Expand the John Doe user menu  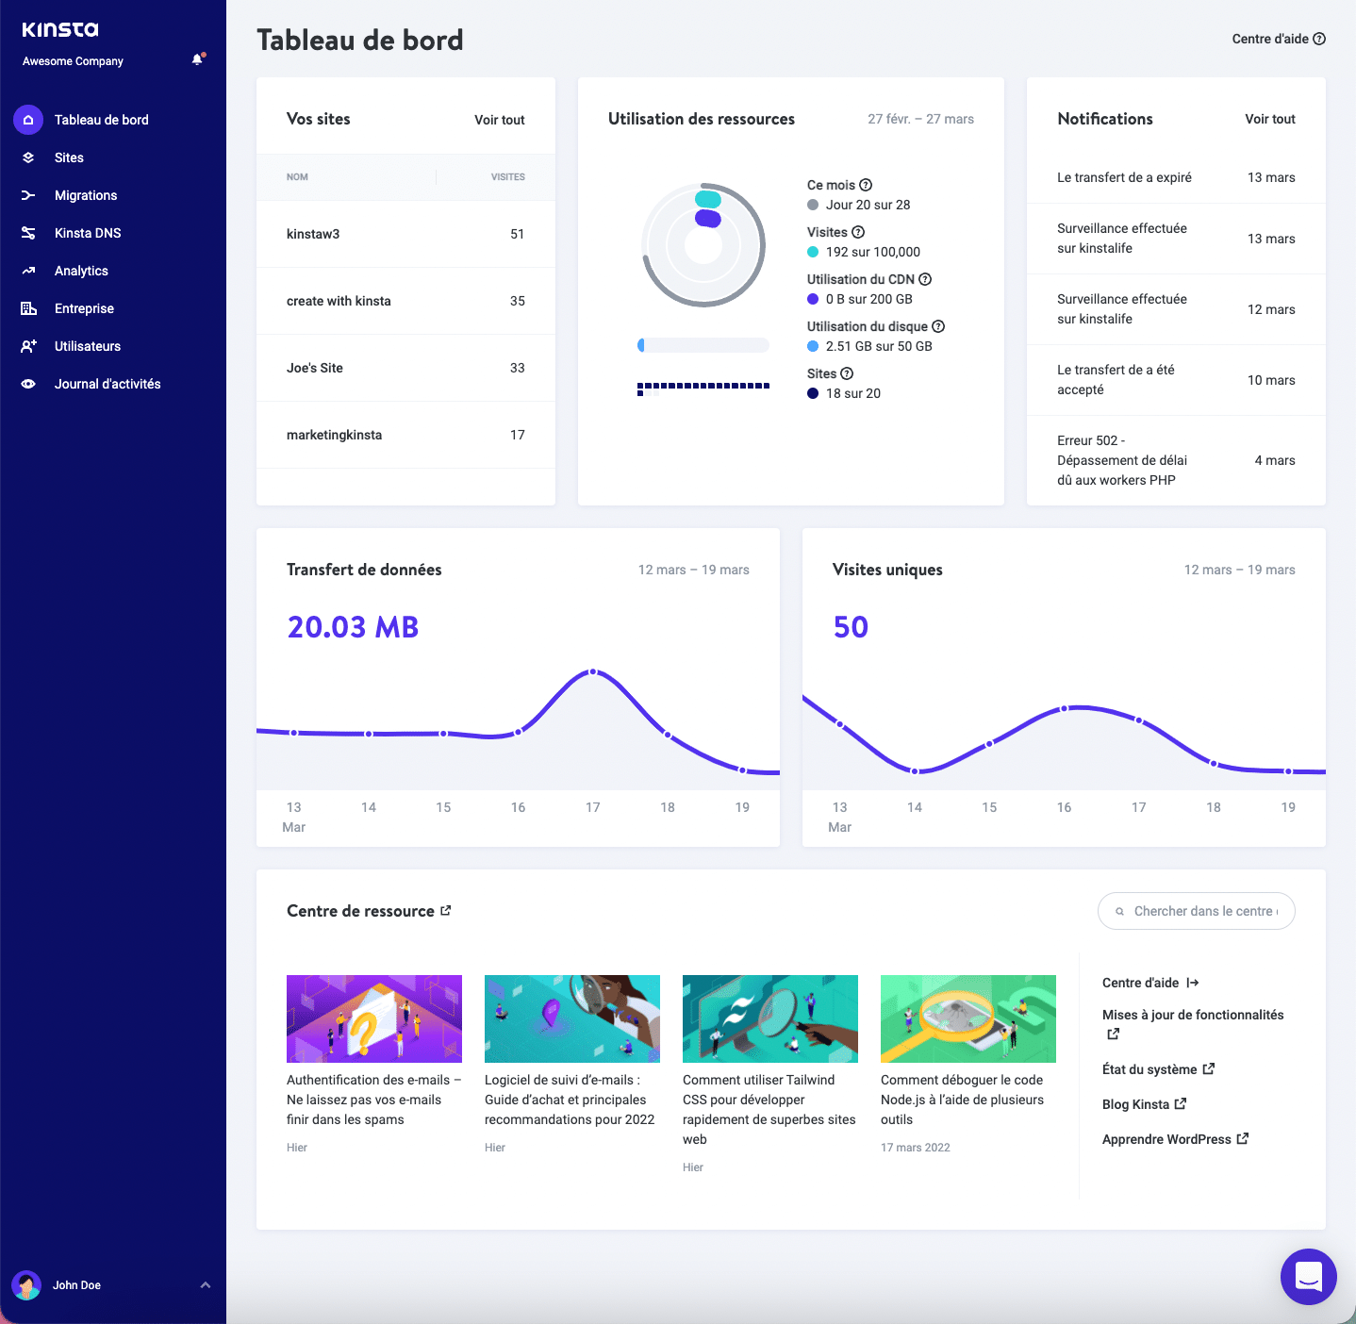(205, 1285)
